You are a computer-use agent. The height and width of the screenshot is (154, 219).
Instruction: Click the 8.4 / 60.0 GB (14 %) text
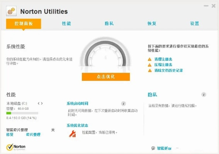tap(21, 118)
